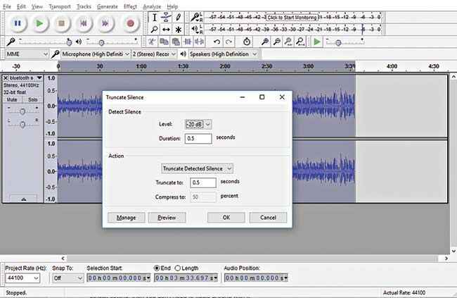Open the Speakers playback device dropdown
457x298 pixels.
224,54
